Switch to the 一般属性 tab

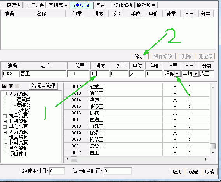point(12,5)
